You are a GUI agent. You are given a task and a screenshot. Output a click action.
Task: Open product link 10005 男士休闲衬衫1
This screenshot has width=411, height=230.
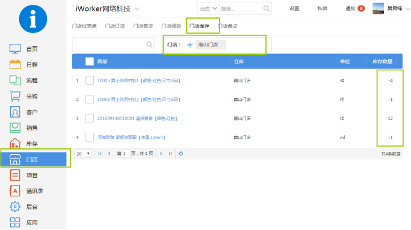click(x=139, y=80)
